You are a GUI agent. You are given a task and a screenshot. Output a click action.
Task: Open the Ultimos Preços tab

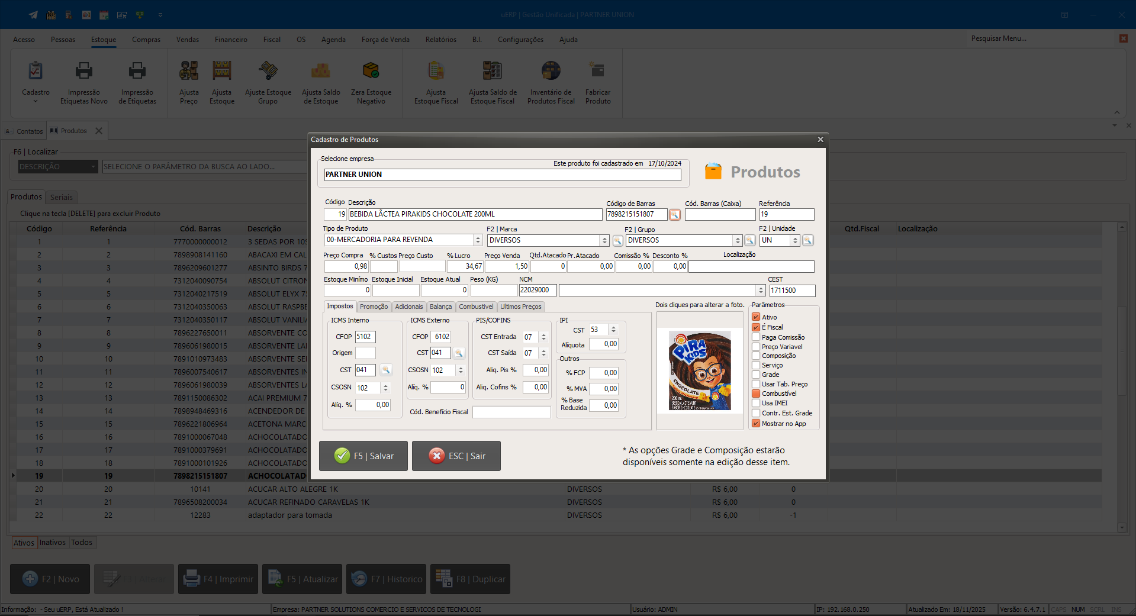pyautogui.click(x=520, y=307)
